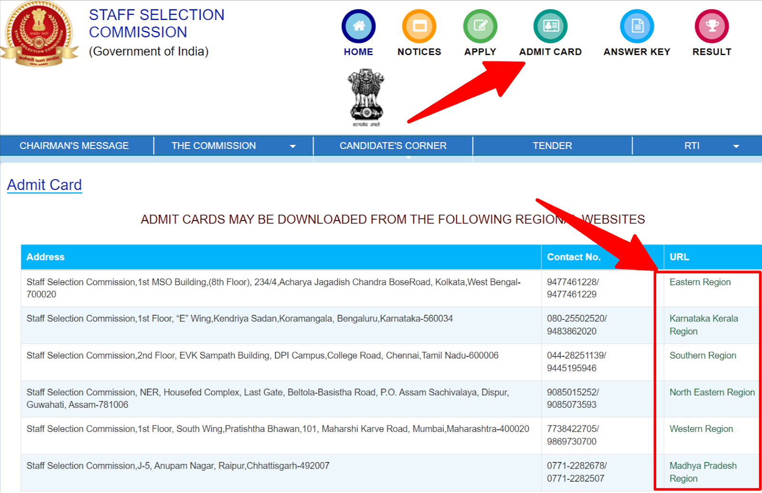Viewport: 762px width, 493px height.
Task: Select contact number 0771-2282678 cell
Action: [602, 472]
